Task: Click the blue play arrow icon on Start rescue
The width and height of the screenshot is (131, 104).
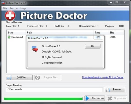Action: [x=88, y=98]
